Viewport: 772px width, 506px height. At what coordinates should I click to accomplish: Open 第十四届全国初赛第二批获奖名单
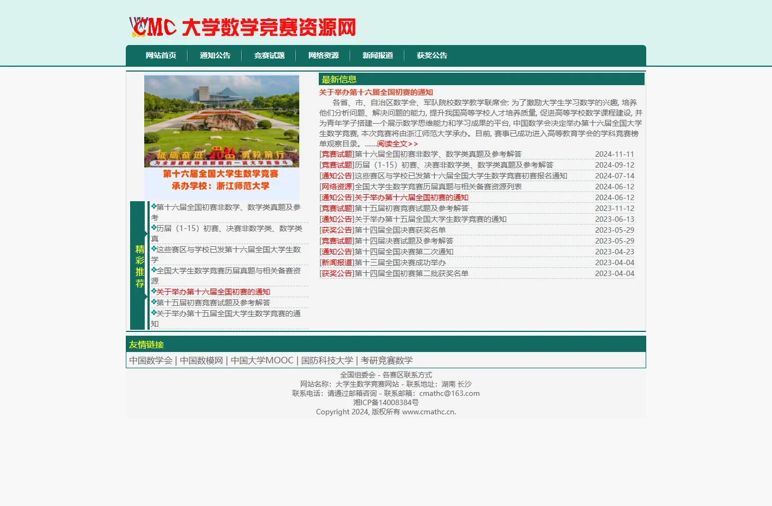(x=412, y=273)
